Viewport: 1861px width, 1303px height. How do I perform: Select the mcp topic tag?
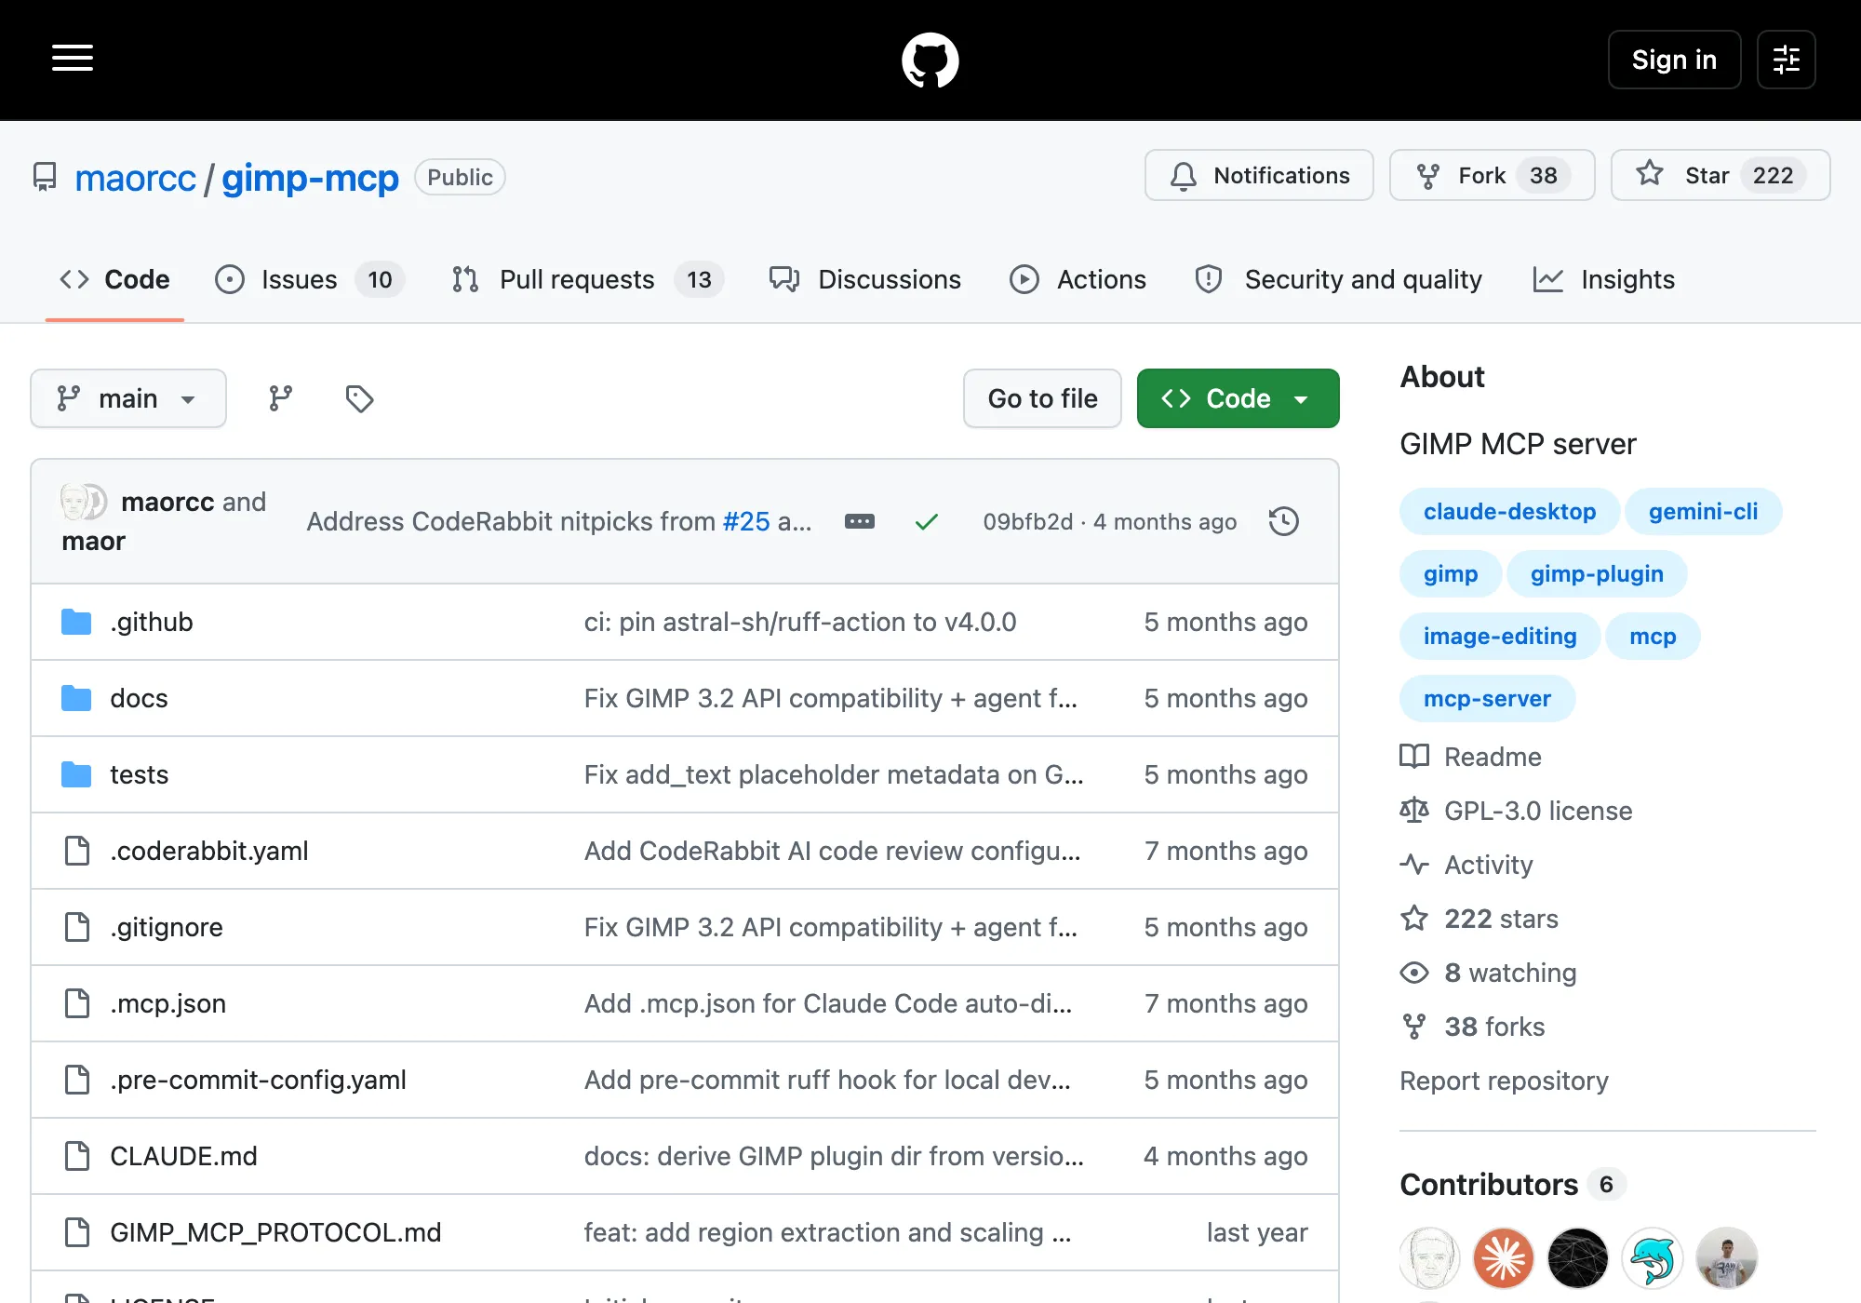pos(1653,636)
